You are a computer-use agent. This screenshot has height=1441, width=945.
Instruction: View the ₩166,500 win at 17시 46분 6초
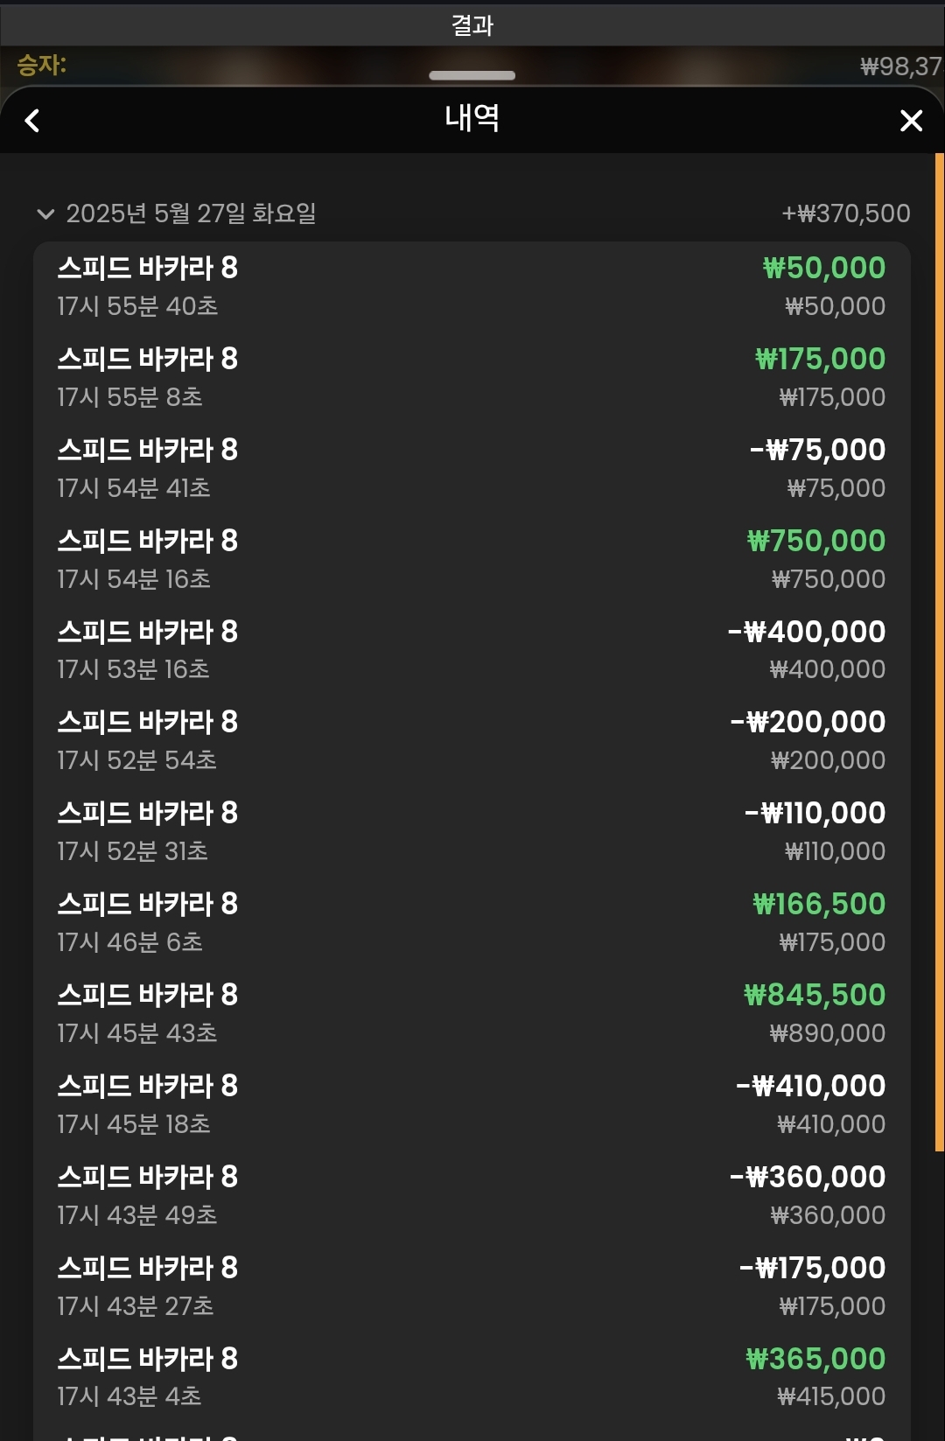pos(472,922)
